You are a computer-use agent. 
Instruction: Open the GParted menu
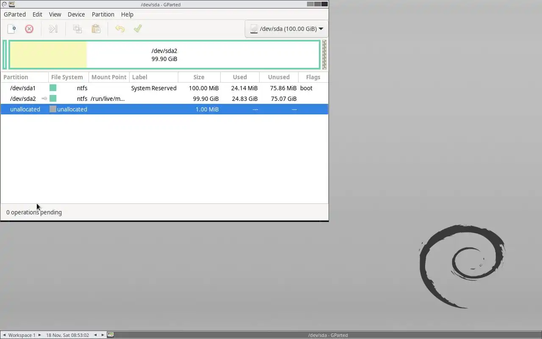[15, 14]
